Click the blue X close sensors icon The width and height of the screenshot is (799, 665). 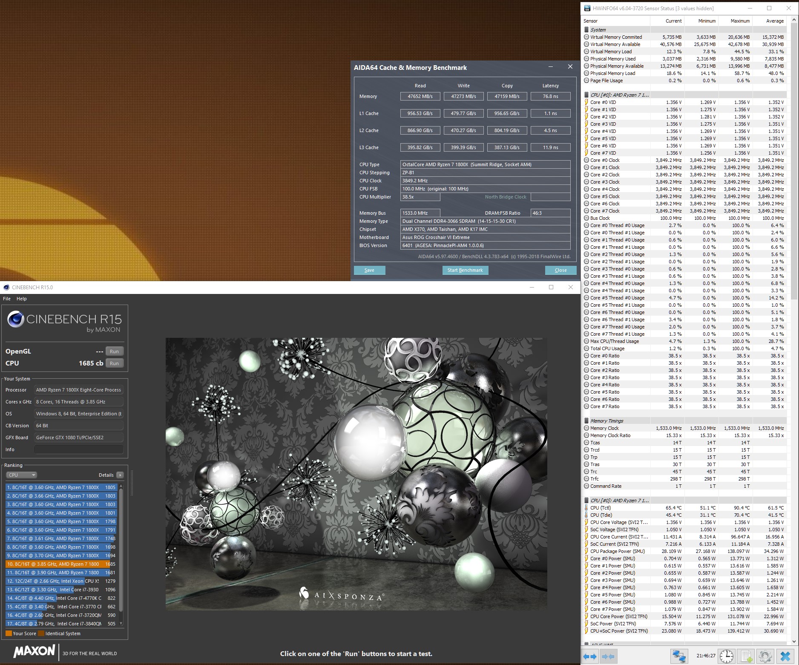pyautogui.click(x=785, y=656)
